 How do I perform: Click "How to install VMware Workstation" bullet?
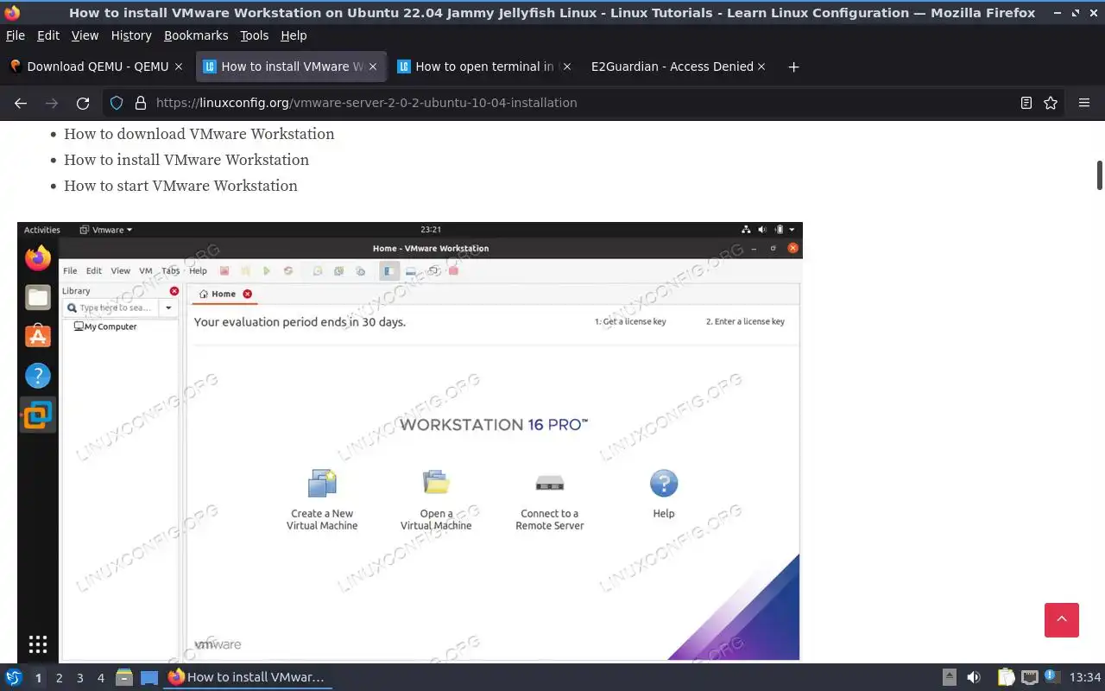coord(186,160)
